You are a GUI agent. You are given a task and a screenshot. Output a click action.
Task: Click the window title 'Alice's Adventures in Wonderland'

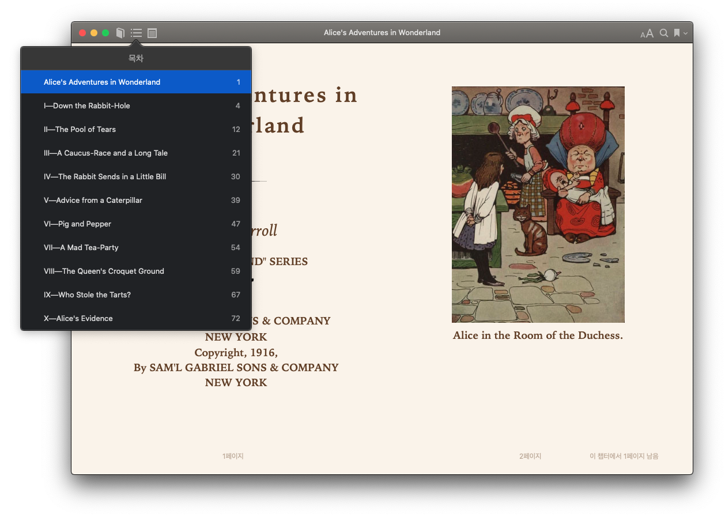tap(382, 33)
